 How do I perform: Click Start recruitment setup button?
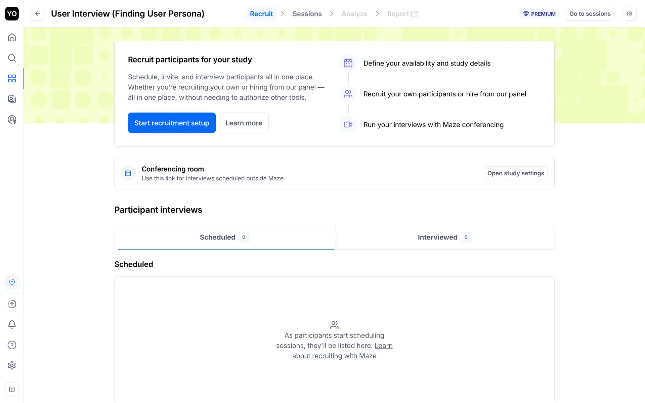172,123
